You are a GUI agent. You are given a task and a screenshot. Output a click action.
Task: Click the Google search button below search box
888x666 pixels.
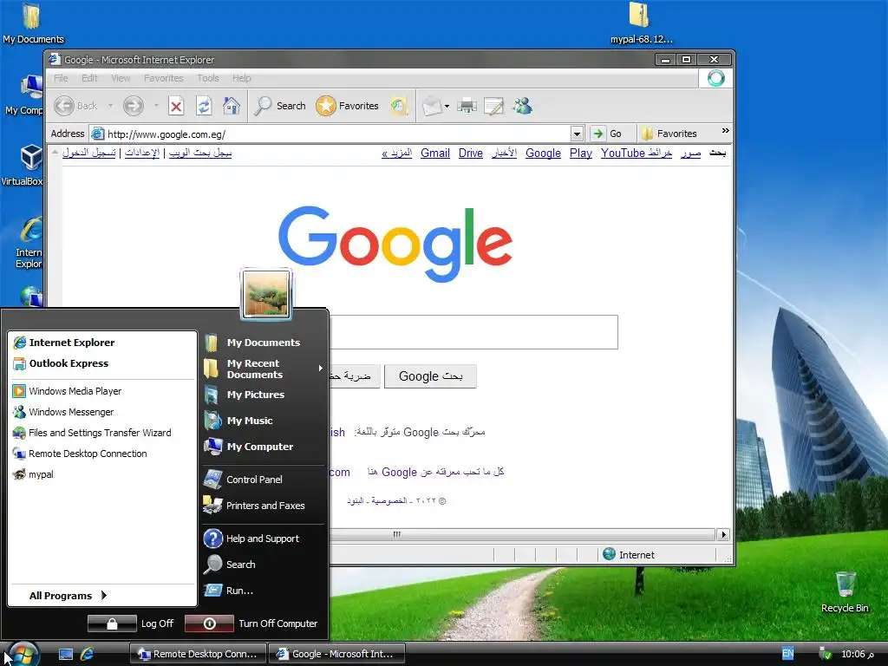(430, 376)
